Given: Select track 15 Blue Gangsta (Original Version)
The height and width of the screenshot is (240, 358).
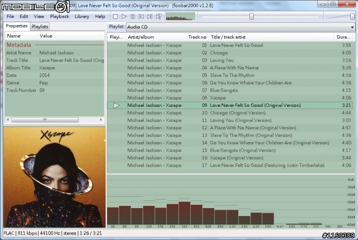Looking at the screenshot, I should click(230, 150).
